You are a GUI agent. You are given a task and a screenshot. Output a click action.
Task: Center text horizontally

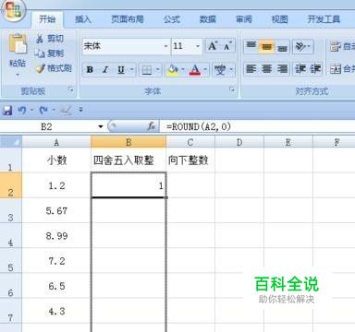coord(266,69)
